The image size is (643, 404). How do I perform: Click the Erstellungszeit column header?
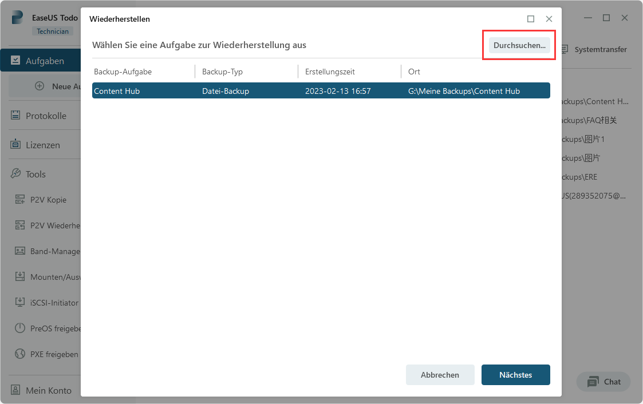point(330,72)
